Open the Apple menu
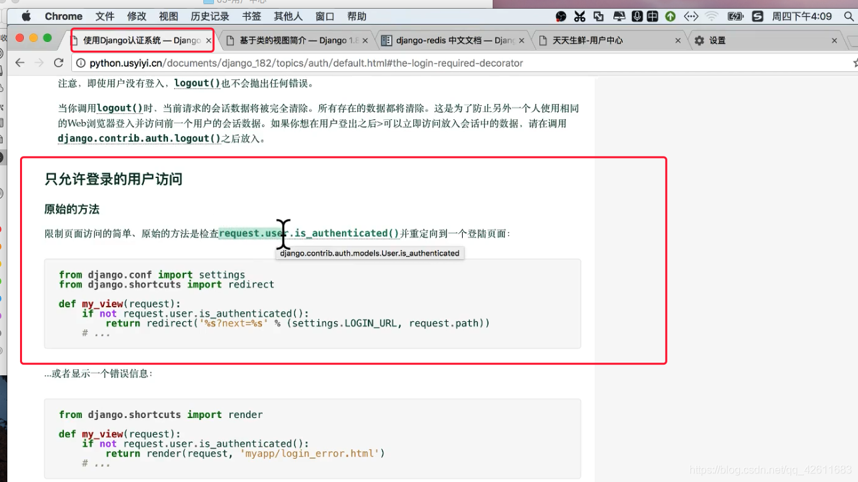This screenshot has height=482, width=858. point(27,16)
